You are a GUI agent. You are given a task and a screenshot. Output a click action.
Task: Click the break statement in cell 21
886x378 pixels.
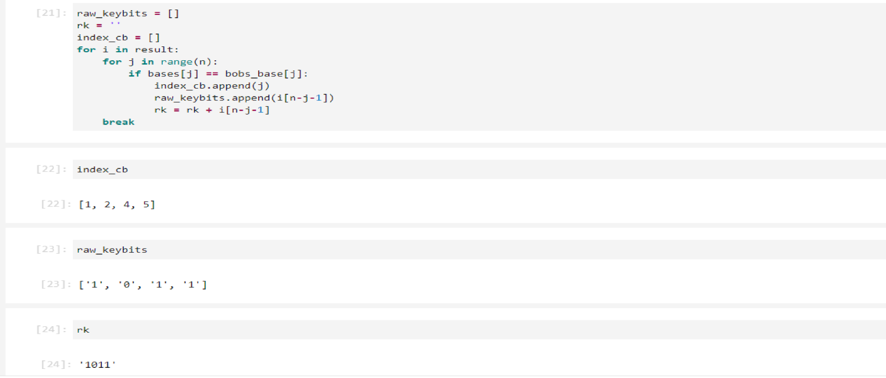(118, 122)
